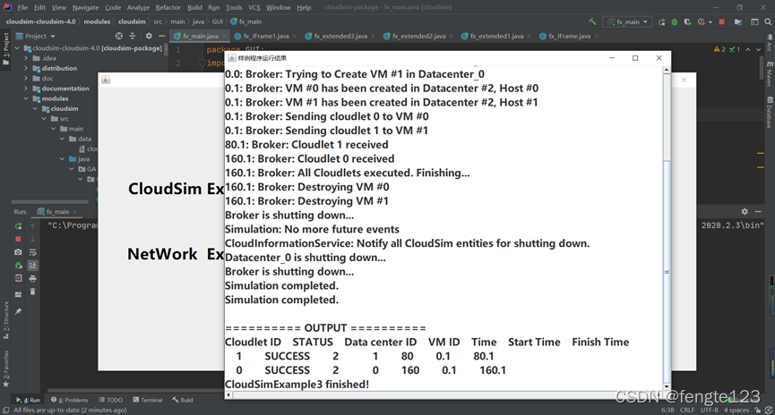Toggle the 1: Project side tool window

click(6, 50)
